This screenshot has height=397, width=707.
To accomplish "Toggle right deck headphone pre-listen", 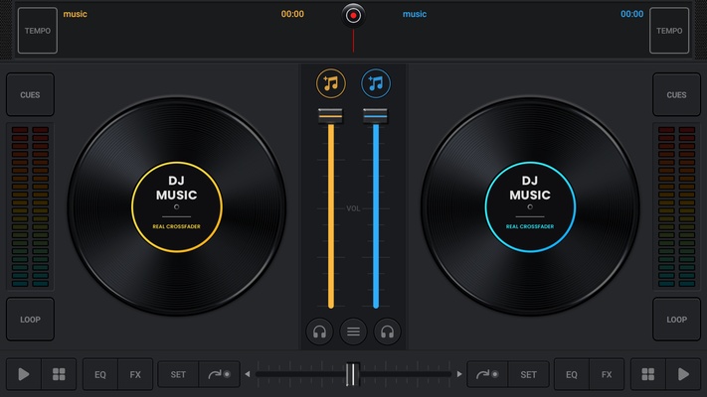I will 387,331.
